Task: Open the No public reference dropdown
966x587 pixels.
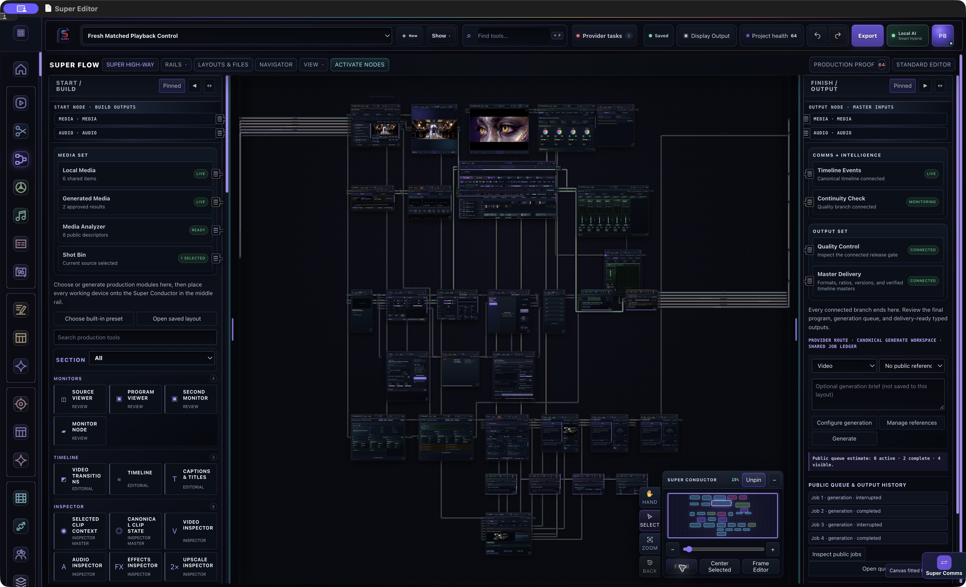Action: (912, 366)
